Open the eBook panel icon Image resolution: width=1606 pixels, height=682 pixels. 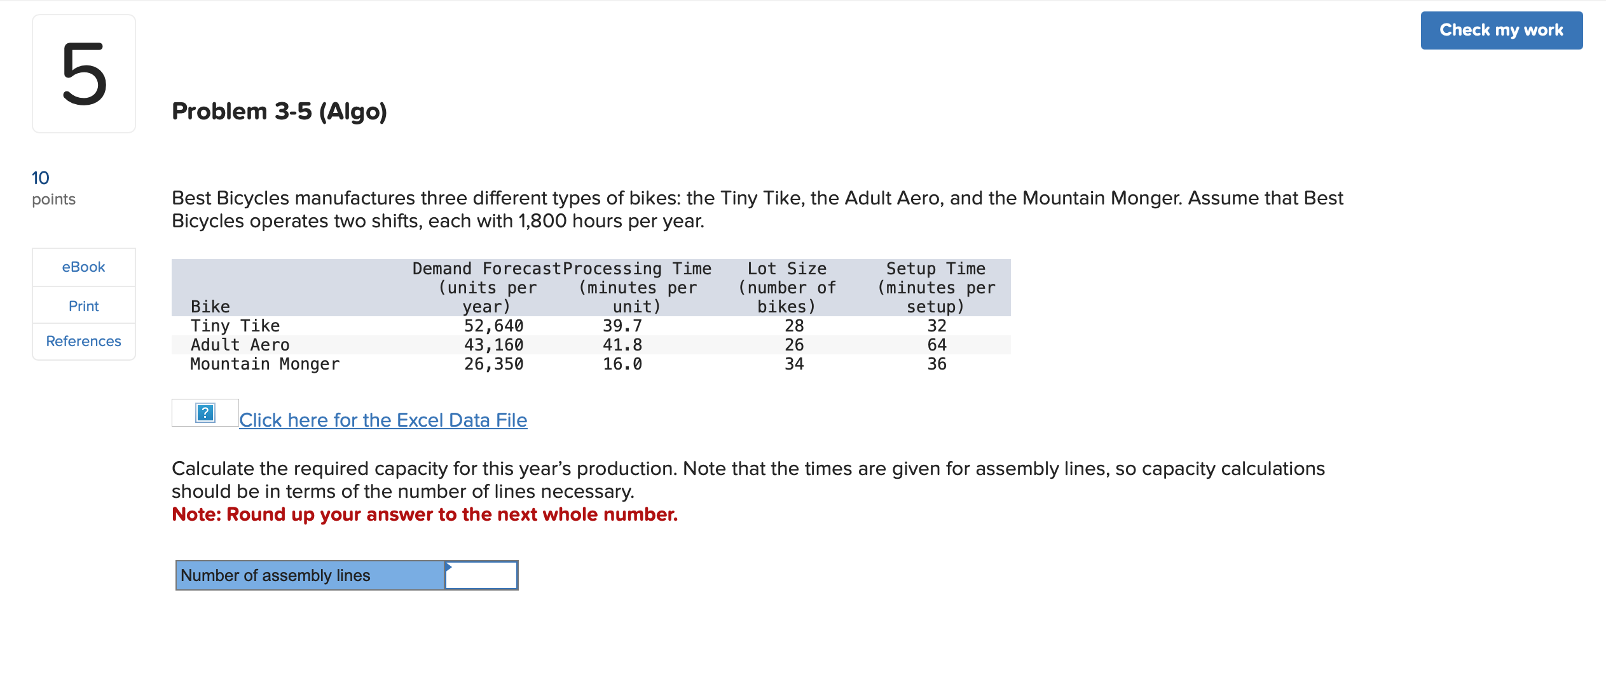[x=83, y=267]
